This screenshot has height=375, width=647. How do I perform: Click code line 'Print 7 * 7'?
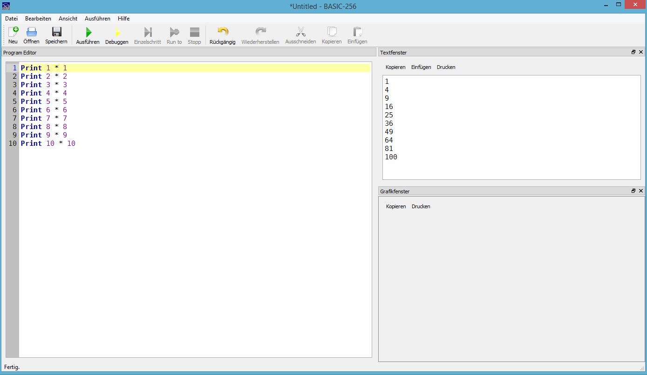[44, 118]
